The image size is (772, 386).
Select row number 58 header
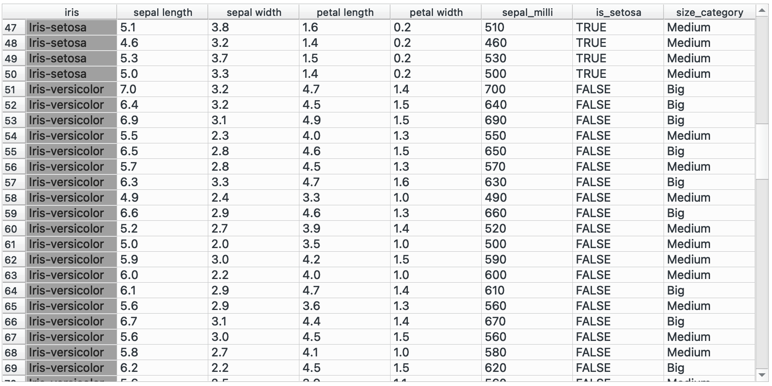coord(11,198)
